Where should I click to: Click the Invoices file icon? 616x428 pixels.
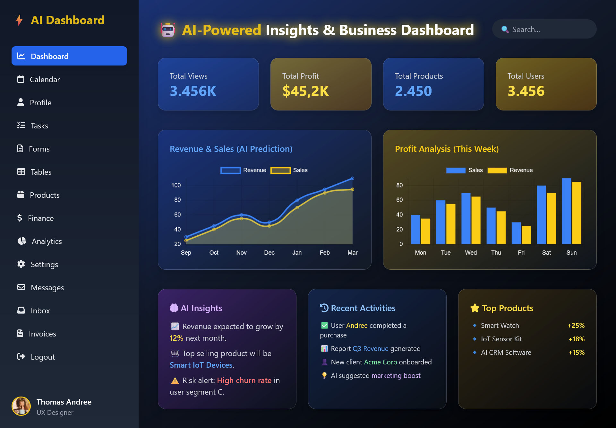point(20,334)
